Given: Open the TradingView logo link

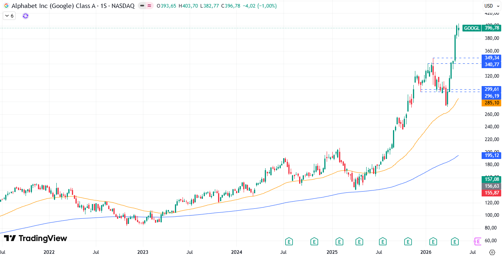Looking at the screenshot, I should coord(36,238).
